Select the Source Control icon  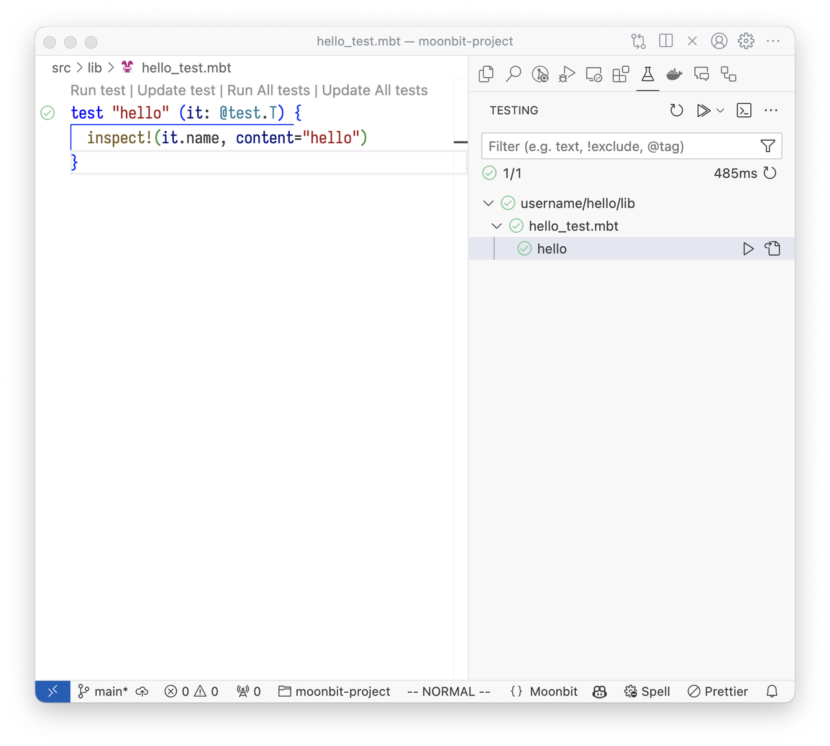540,74
